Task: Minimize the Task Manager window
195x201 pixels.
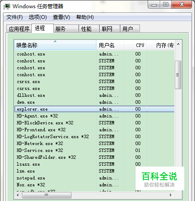Action: [154, 5]
